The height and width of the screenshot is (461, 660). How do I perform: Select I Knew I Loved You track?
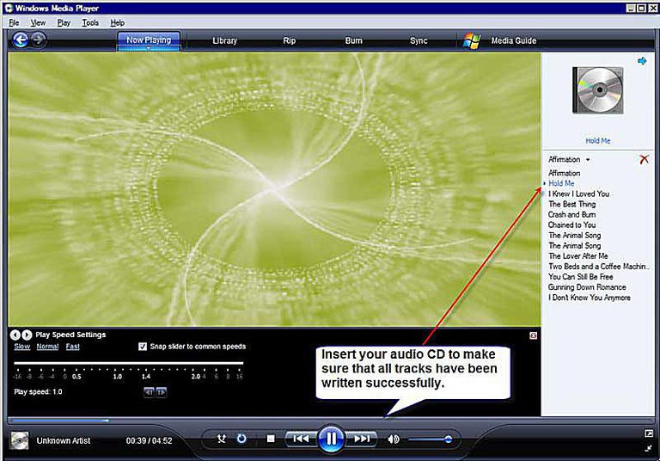coord(578,194)
